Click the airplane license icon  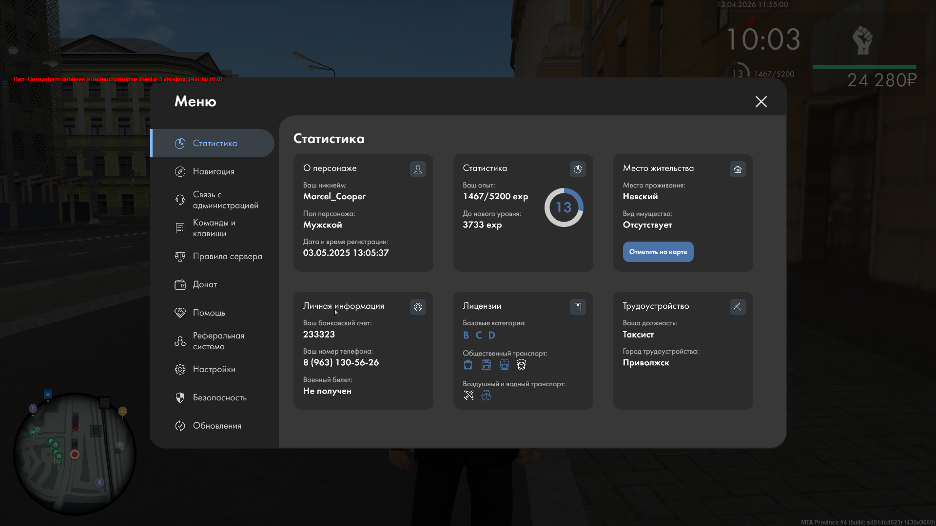click(x=468, y=395)
